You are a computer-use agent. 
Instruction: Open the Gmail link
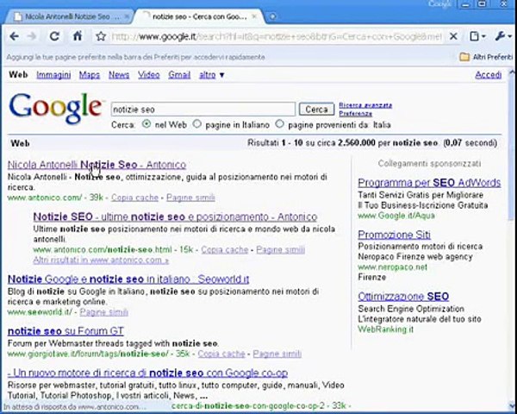[x=179, y=75]
